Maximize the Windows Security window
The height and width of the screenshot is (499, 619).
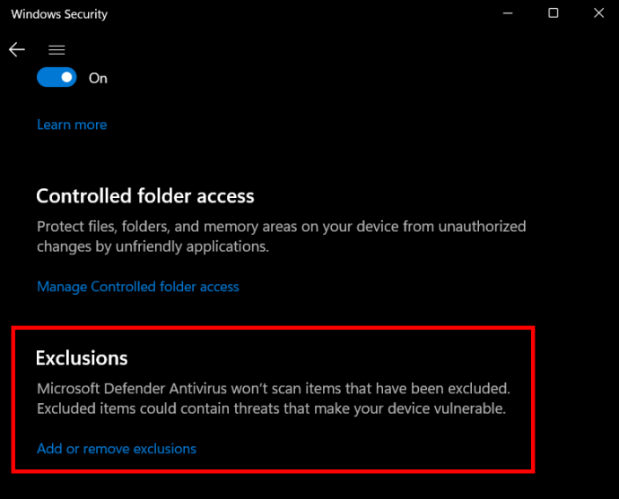pyautogui.click(x=554, y=13)
